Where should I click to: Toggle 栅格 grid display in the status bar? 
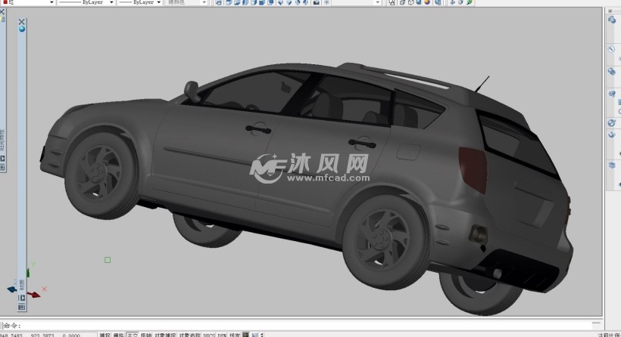pos(118,335)
